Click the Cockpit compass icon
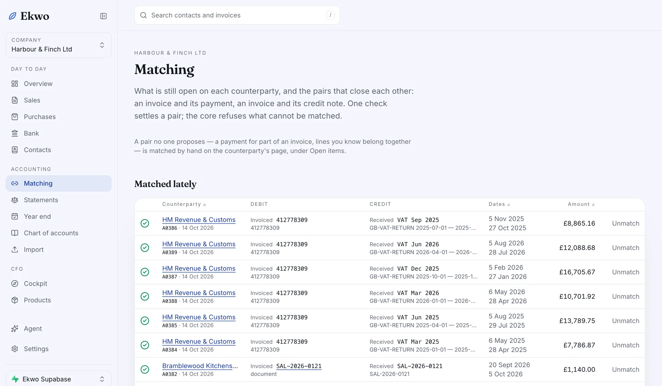 (15, 284)
